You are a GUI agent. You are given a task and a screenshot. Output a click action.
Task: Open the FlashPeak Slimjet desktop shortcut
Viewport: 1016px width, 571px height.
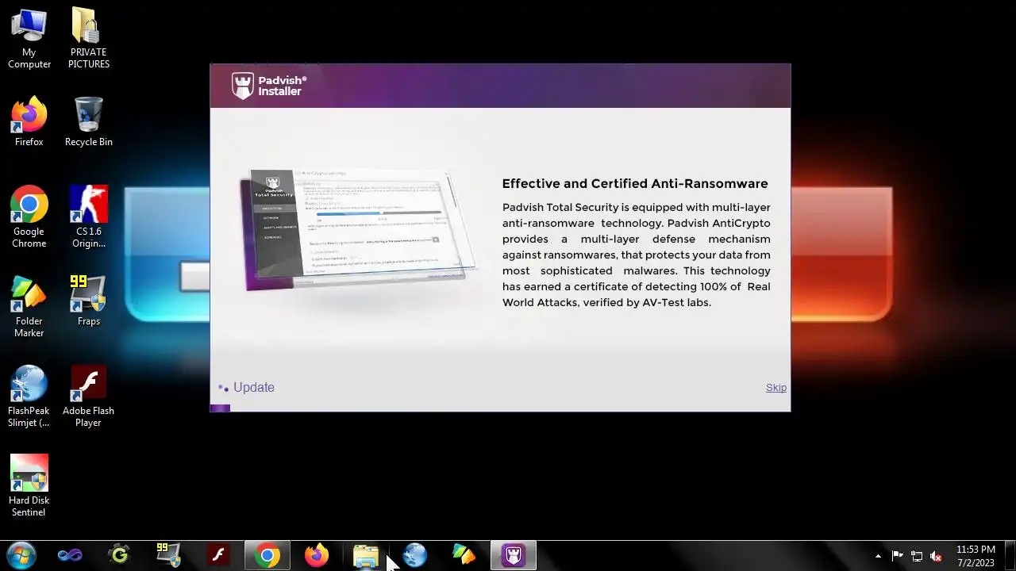[x=29, y=397]
